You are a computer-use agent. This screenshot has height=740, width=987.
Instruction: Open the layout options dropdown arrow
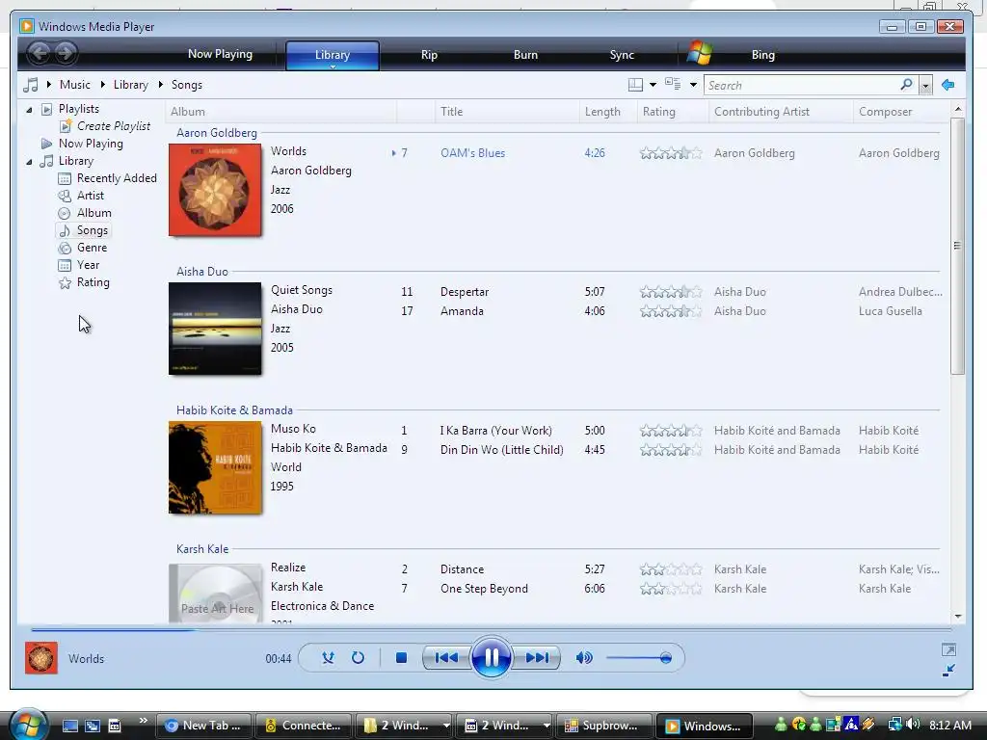(653, 85)
